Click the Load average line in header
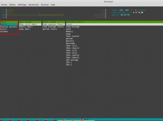Image resolution: width=163 pixels, height=121 pixels. click(127, 12)
